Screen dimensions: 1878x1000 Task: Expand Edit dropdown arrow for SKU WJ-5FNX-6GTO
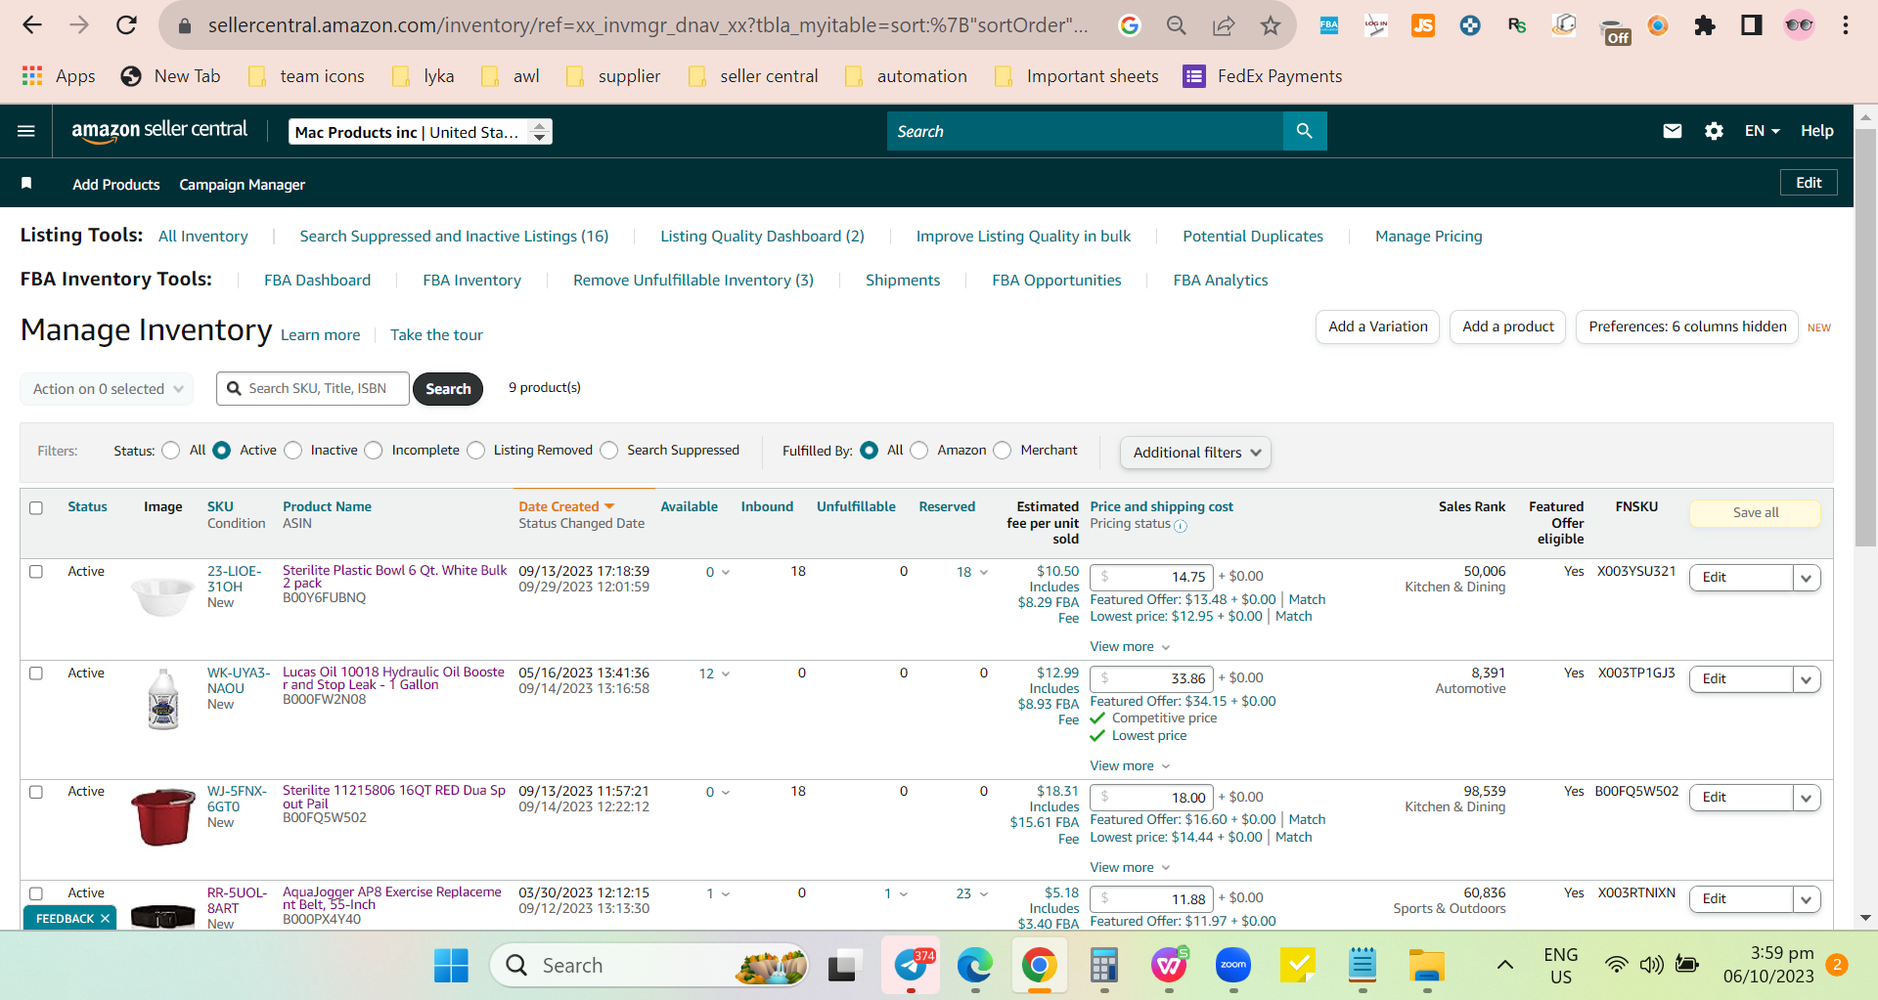(1807, 798)
